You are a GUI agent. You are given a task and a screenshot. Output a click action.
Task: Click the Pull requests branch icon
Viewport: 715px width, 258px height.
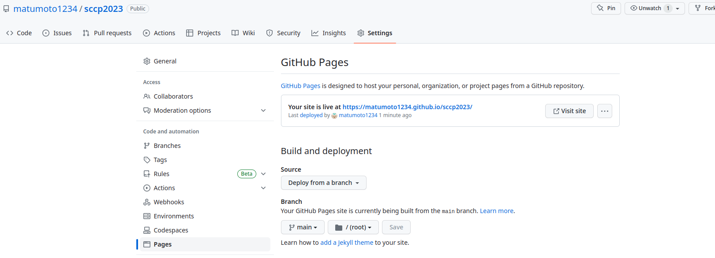point(86,33)
